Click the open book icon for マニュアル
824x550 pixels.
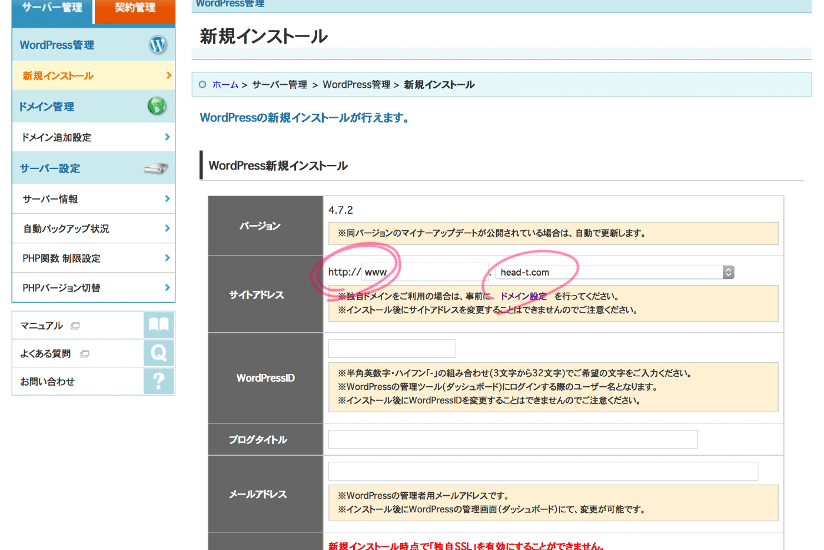(x=159, y=325)
